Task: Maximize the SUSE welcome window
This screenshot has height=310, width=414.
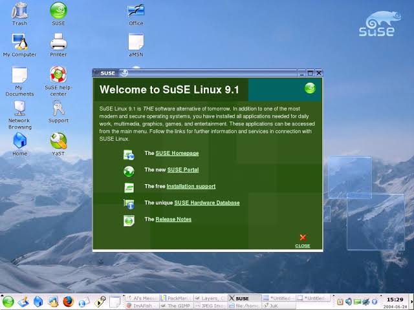Action: 310,73
